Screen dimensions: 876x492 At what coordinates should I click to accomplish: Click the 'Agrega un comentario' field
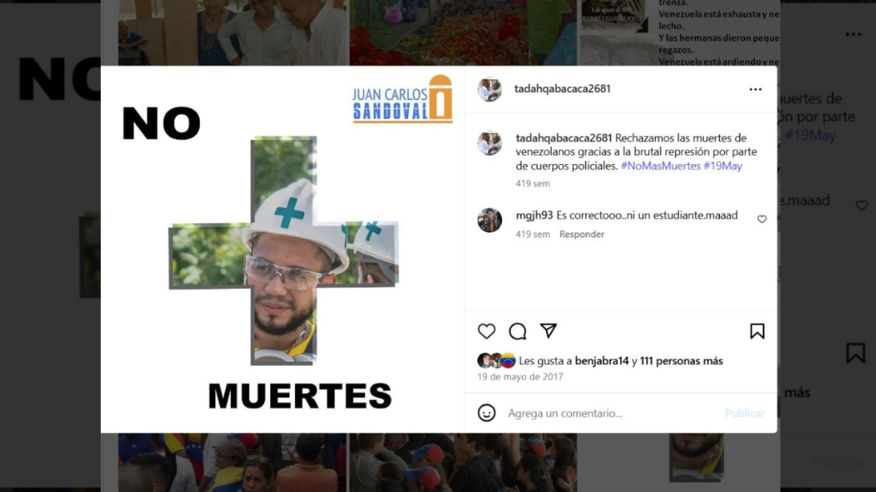click(x=610, y=413)
